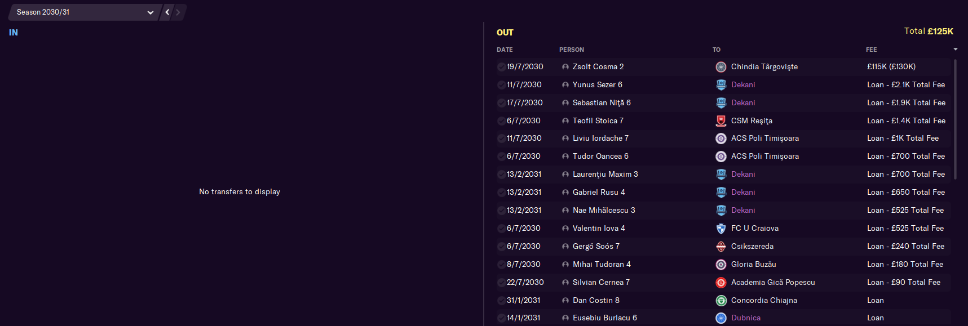968x326 pixels.
Task: Toggle checkmark for Teofil Stoica row
Action: pos(501,121)
